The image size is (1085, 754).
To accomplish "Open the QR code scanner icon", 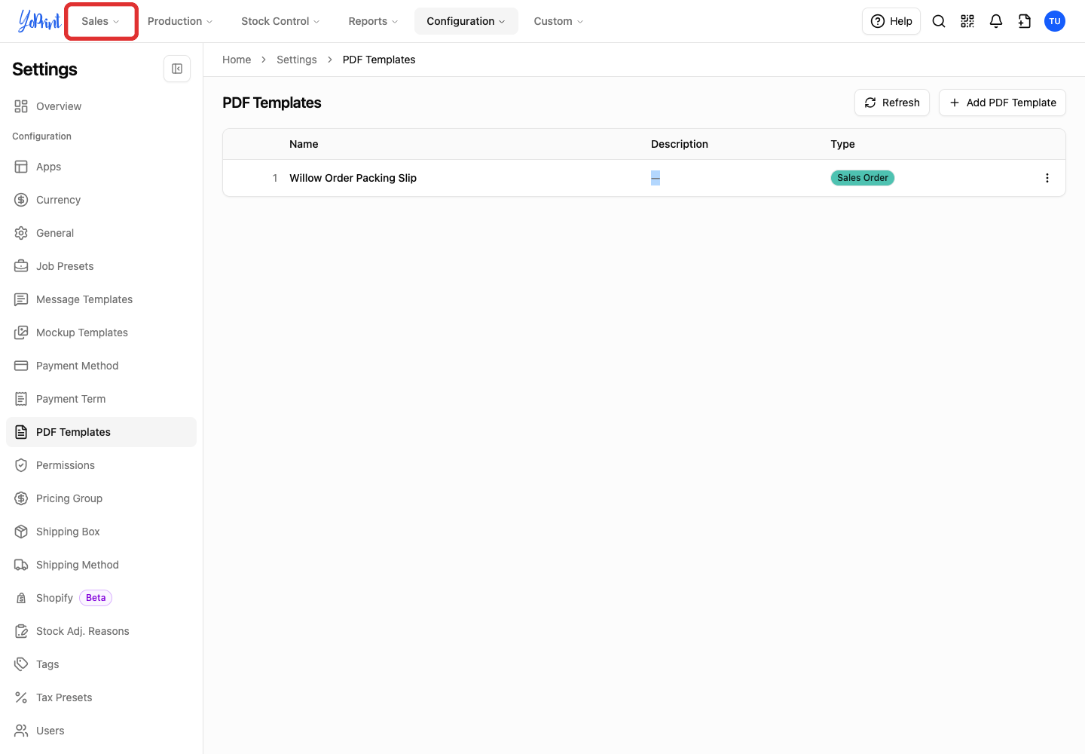I will point(967,21).
